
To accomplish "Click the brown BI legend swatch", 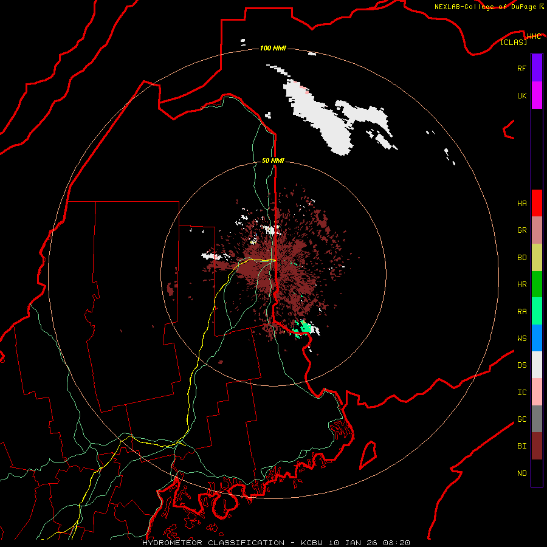I will coord(537,446).
